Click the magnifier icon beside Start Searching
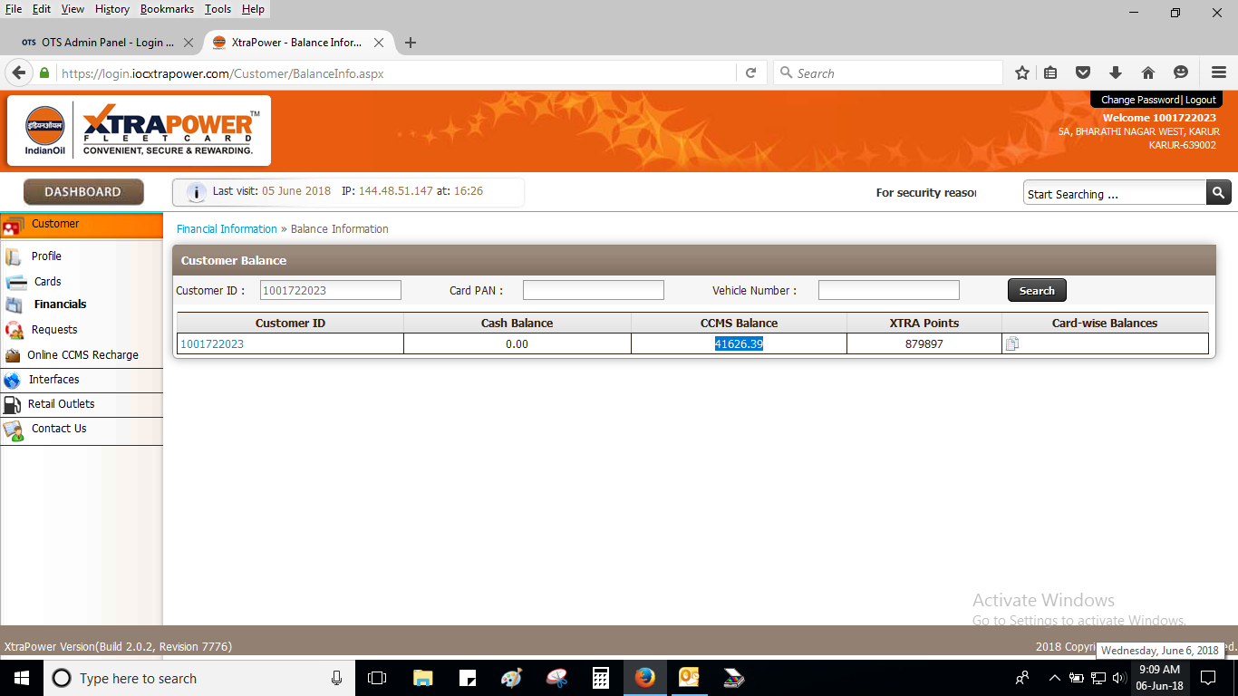This screenshot has height=696, width=1238. pyautogui.click(x=1219, y=192)
